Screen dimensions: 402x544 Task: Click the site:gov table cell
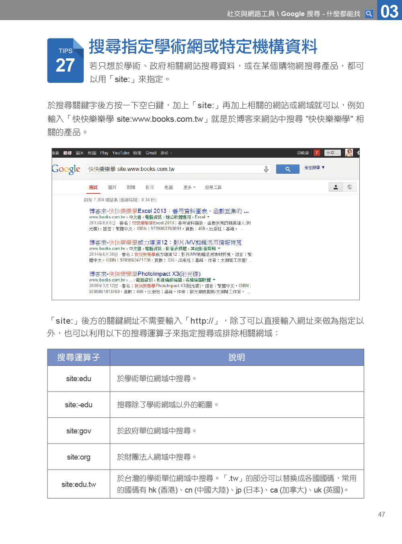(x=79, y=431)
